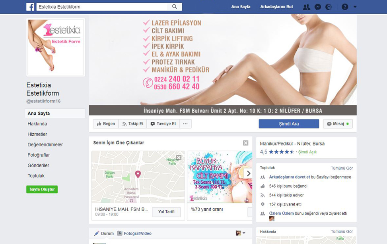This screenshot has width=387, height=244.
Task: Open the notifications globe icon
Action: pyautogui.click(x=329, y=7)
